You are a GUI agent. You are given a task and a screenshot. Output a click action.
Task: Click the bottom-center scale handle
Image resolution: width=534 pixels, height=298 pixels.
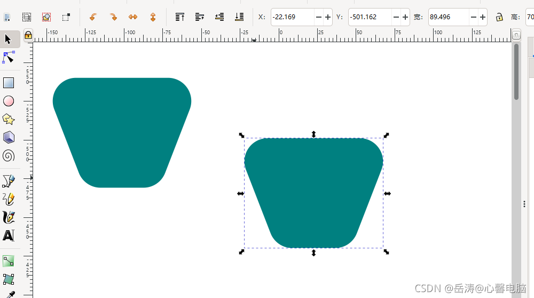[x=313, y=253]
